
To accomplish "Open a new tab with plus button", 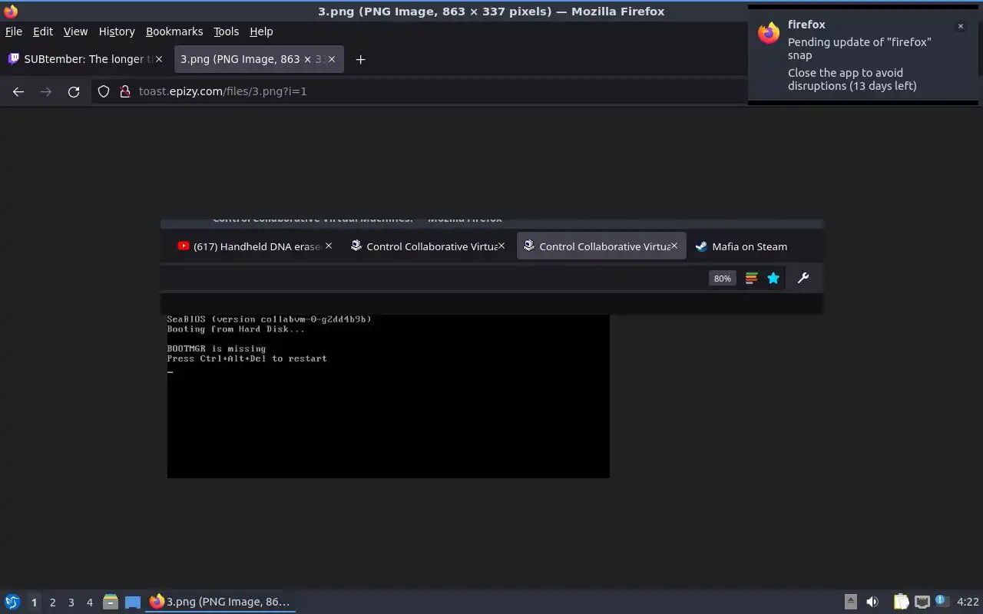I will (360, 59).
